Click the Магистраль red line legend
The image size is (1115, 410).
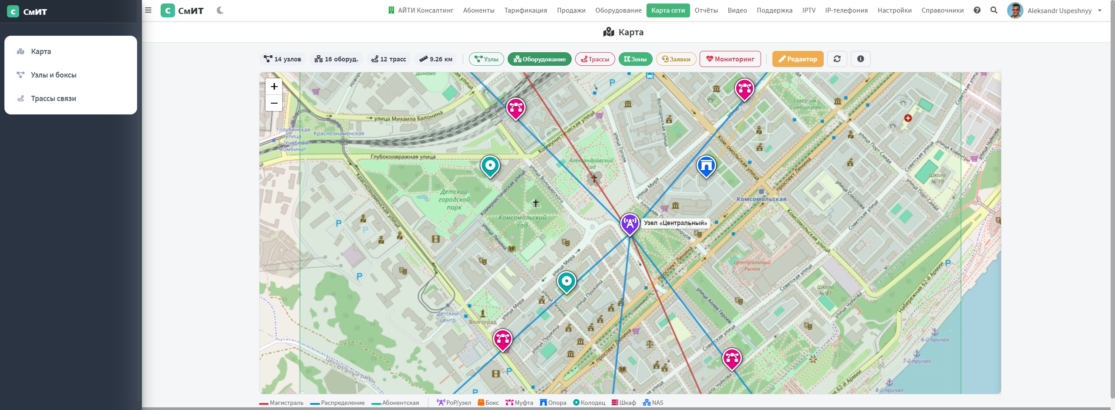(281, 403)
